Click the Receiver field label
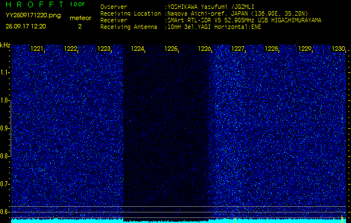Viewport: 351px width, 223px height. 114,21
